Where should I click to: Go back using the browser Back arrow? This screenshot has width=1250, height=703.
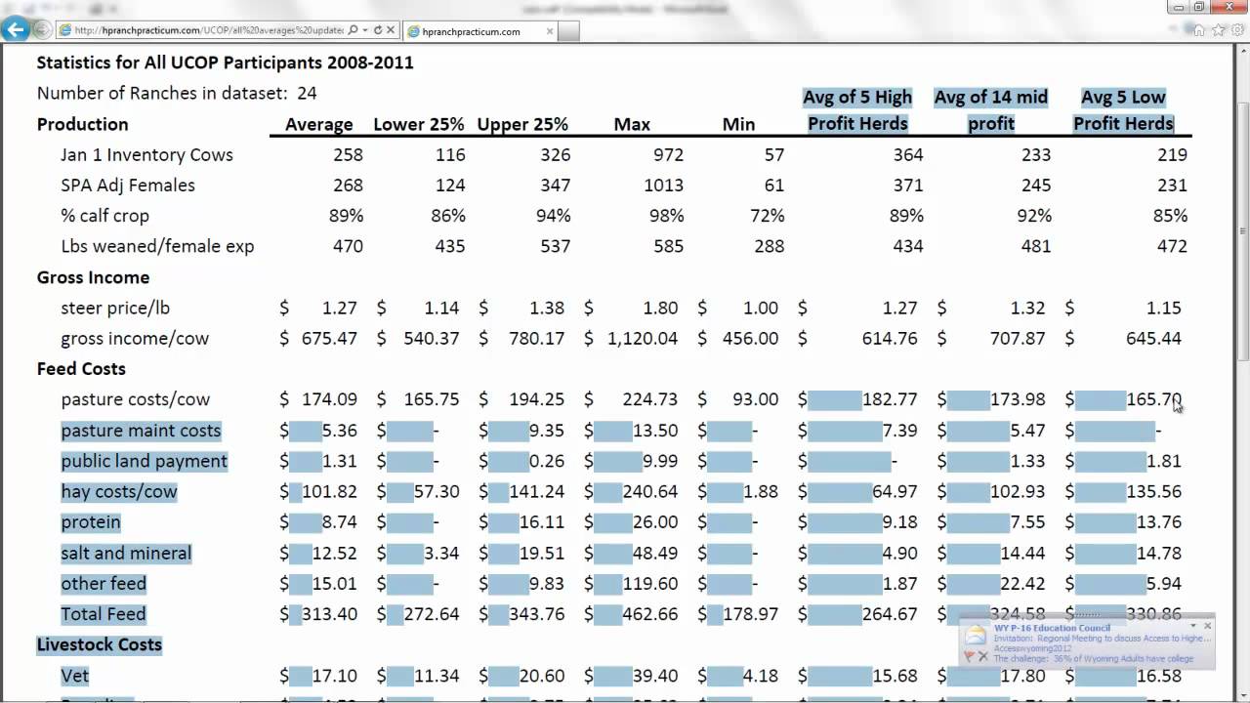click(x=15, y=30)
